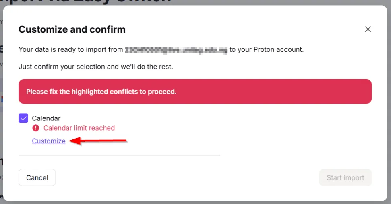
Task: Click the Calendar label text
Action: 46,118
